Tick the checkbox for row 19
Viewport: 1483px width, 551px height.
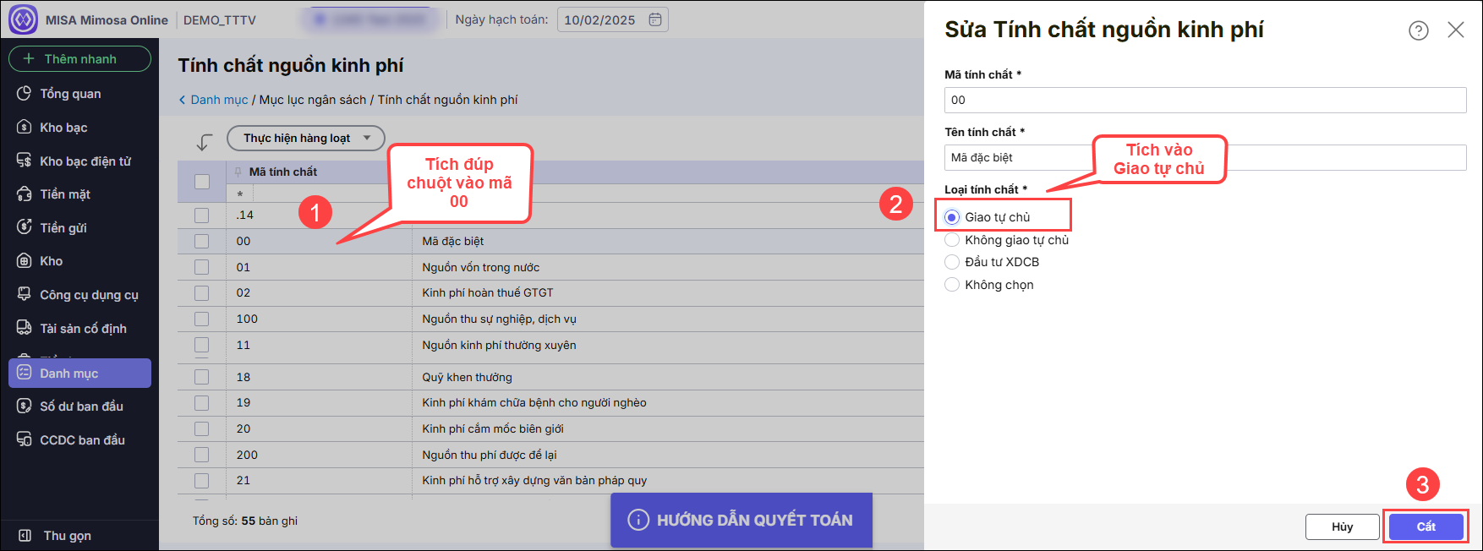point(201,402)
